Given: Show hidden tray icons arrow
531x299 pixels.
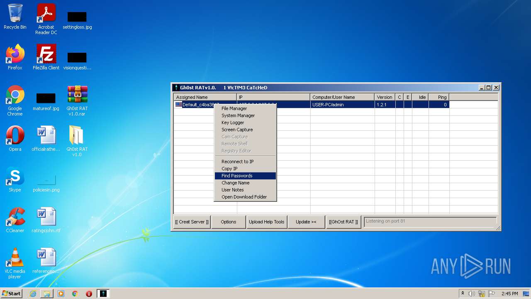Looking at the screenshot, I should (x=463, y=294).
